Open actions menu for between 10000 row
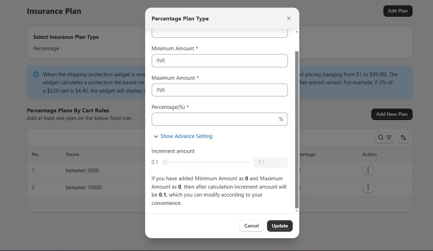 pyautogui.click(x=368, y=188)
